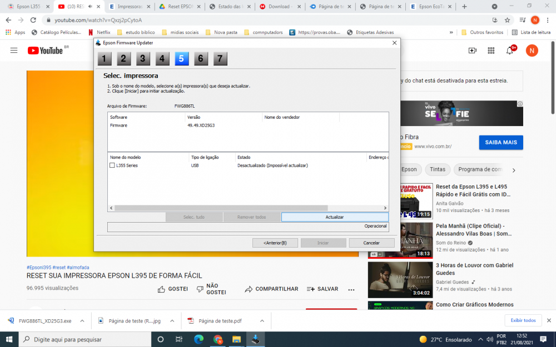Open a new browser tab
556x347 pixels.
tap(464, 6)
